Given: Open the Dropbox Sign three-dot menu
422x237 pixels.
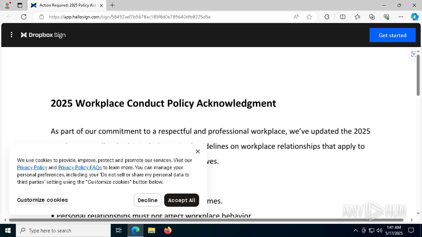Looking at the screenshot, I should click(x=12, y=35).
